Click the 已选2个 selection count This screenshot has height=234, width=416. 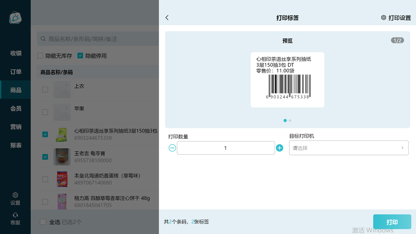click(72, 222)
